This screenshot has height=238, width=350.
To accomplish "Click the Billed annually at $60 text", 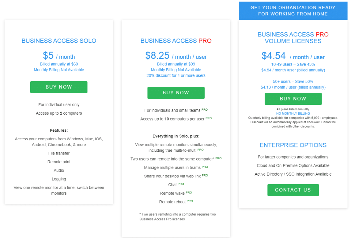I will click(x=59, y=64).
